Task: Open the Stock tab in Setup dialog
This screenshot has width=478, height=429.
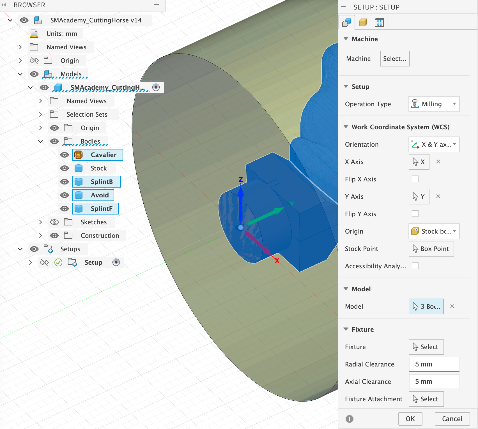Action: click(x=363, y=22)
